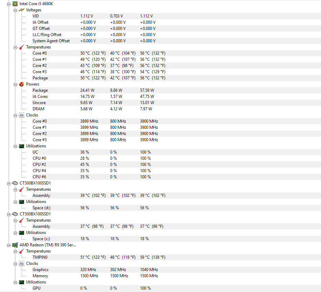Click the thermometer icon for the CPU Temperatures node

pyautogui.click(x=22, y=47)
